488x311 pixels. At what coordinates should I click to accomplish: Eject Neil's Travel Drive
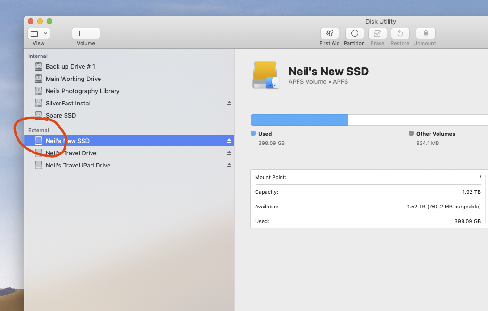pos(229,153)
